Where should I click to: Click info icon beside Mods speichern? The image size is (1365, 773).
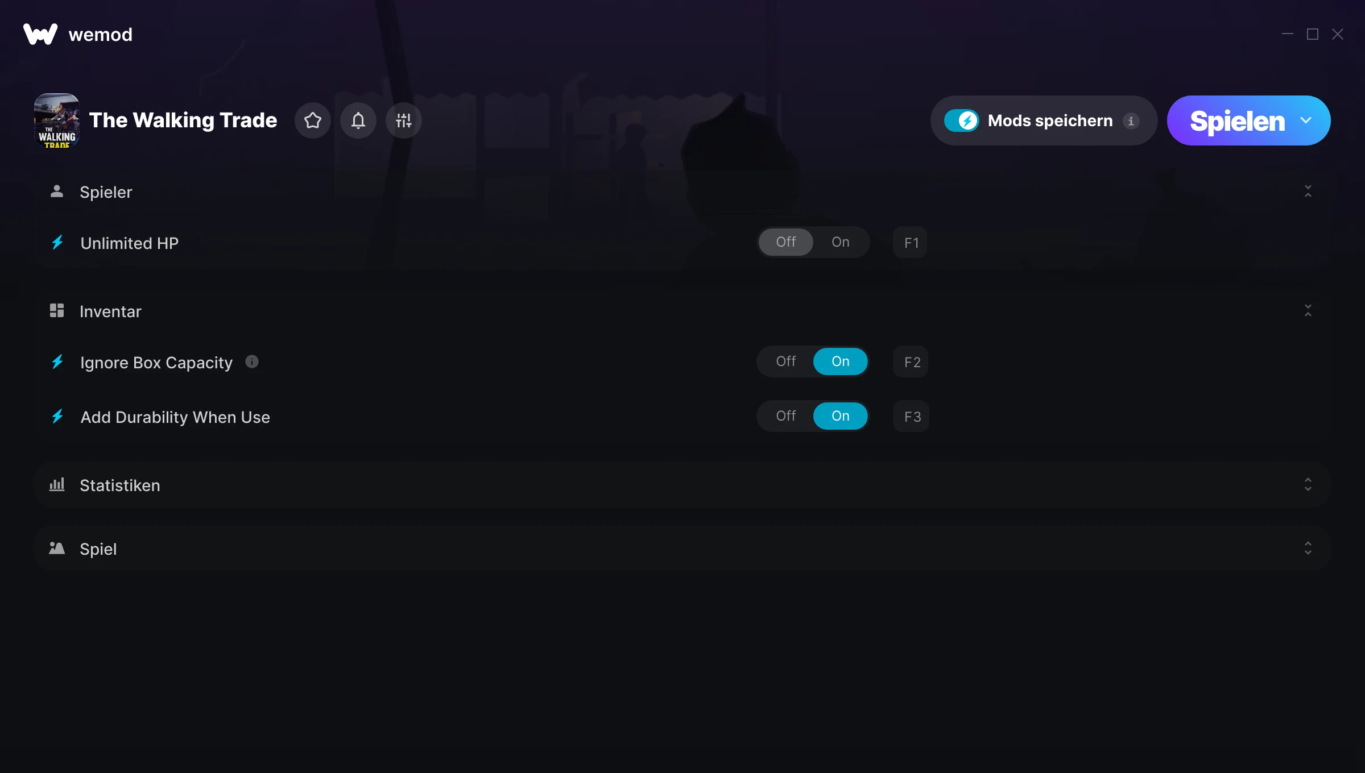[x=1131, y=121]
